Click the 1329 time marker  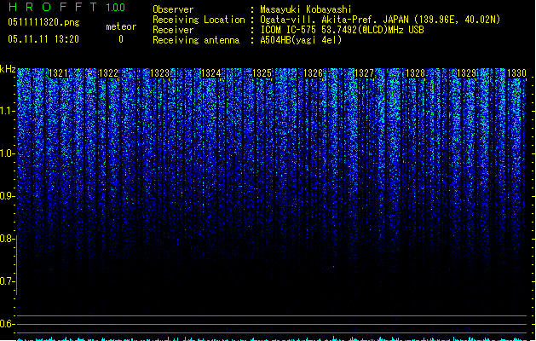[x=466, y=73]
